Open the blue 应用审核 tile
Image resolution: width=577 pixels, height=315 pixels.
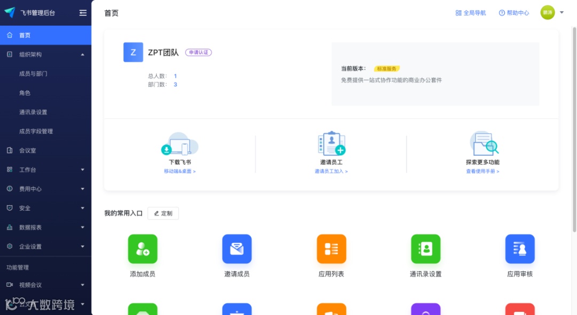tap(520, 249)
